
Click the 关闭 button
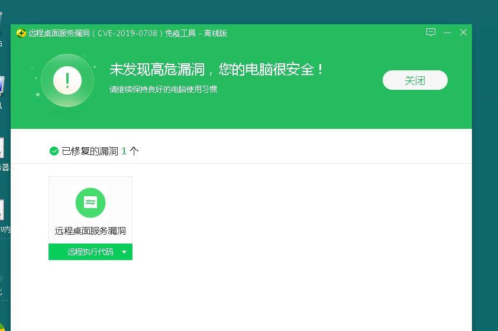tap(415, 80)
